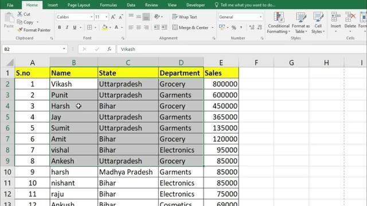This screenshot has height=206, width=367.
Task: Decrease indent of cell content
Action: click(157, 27)
